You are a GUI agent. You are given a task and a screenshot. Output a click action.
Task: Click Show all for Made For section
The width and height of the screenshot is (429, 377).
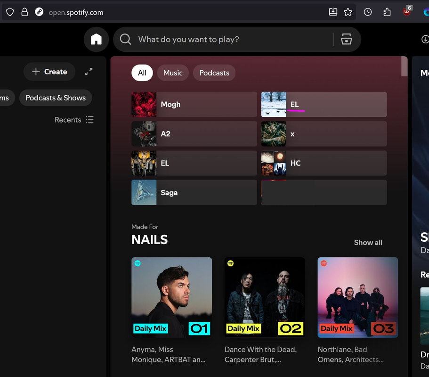point(368,243)
